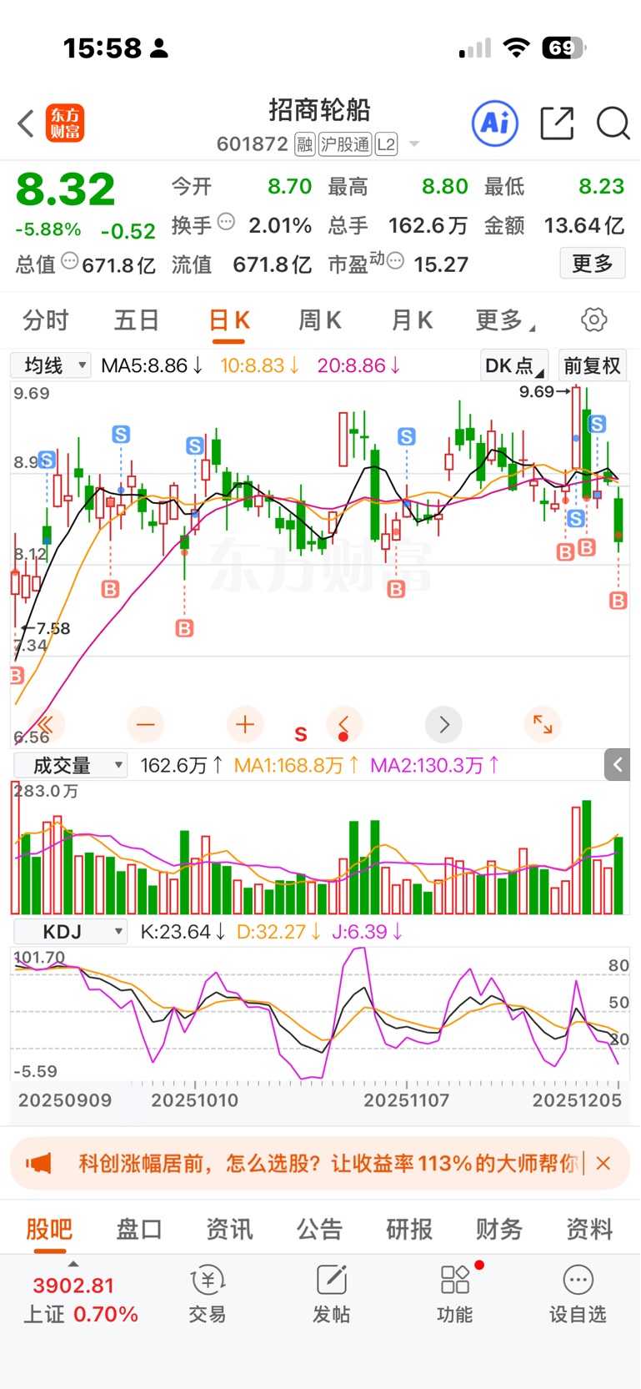Tap the 市盈 info bubble icon
Image resolution: width=641 pixels, height=1389 pixels.
pos(396,261)
